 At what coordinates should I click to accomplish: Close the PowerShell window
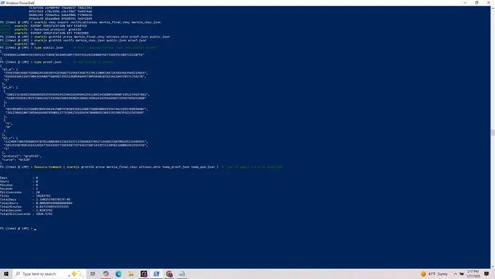coord(488,3)
